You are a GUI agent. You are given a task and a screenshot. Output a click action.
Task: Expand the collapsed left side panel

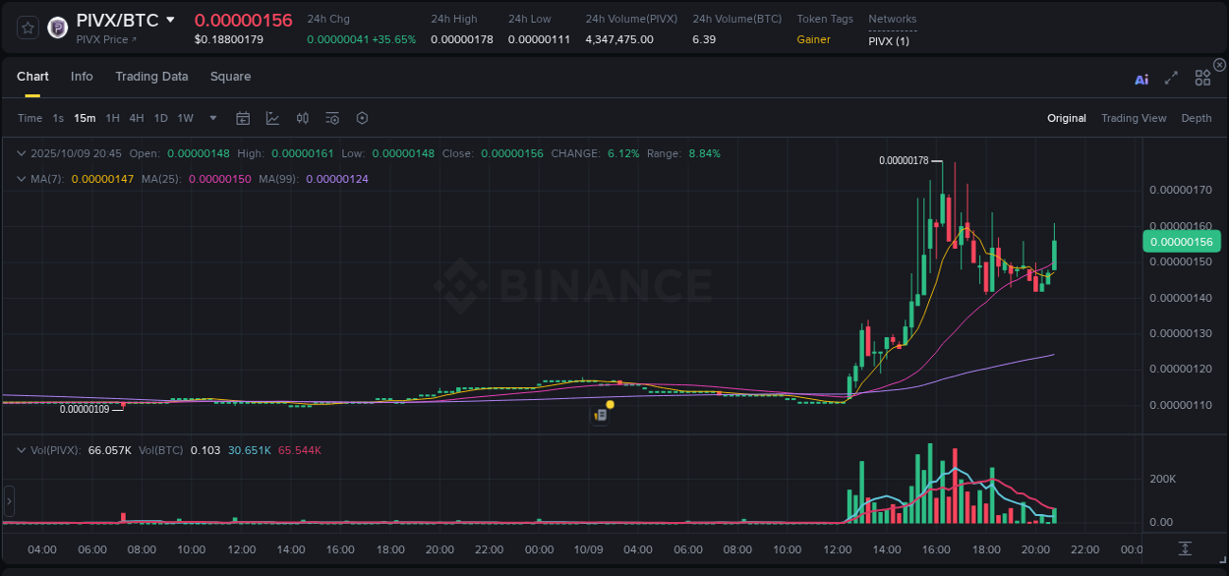8,501
